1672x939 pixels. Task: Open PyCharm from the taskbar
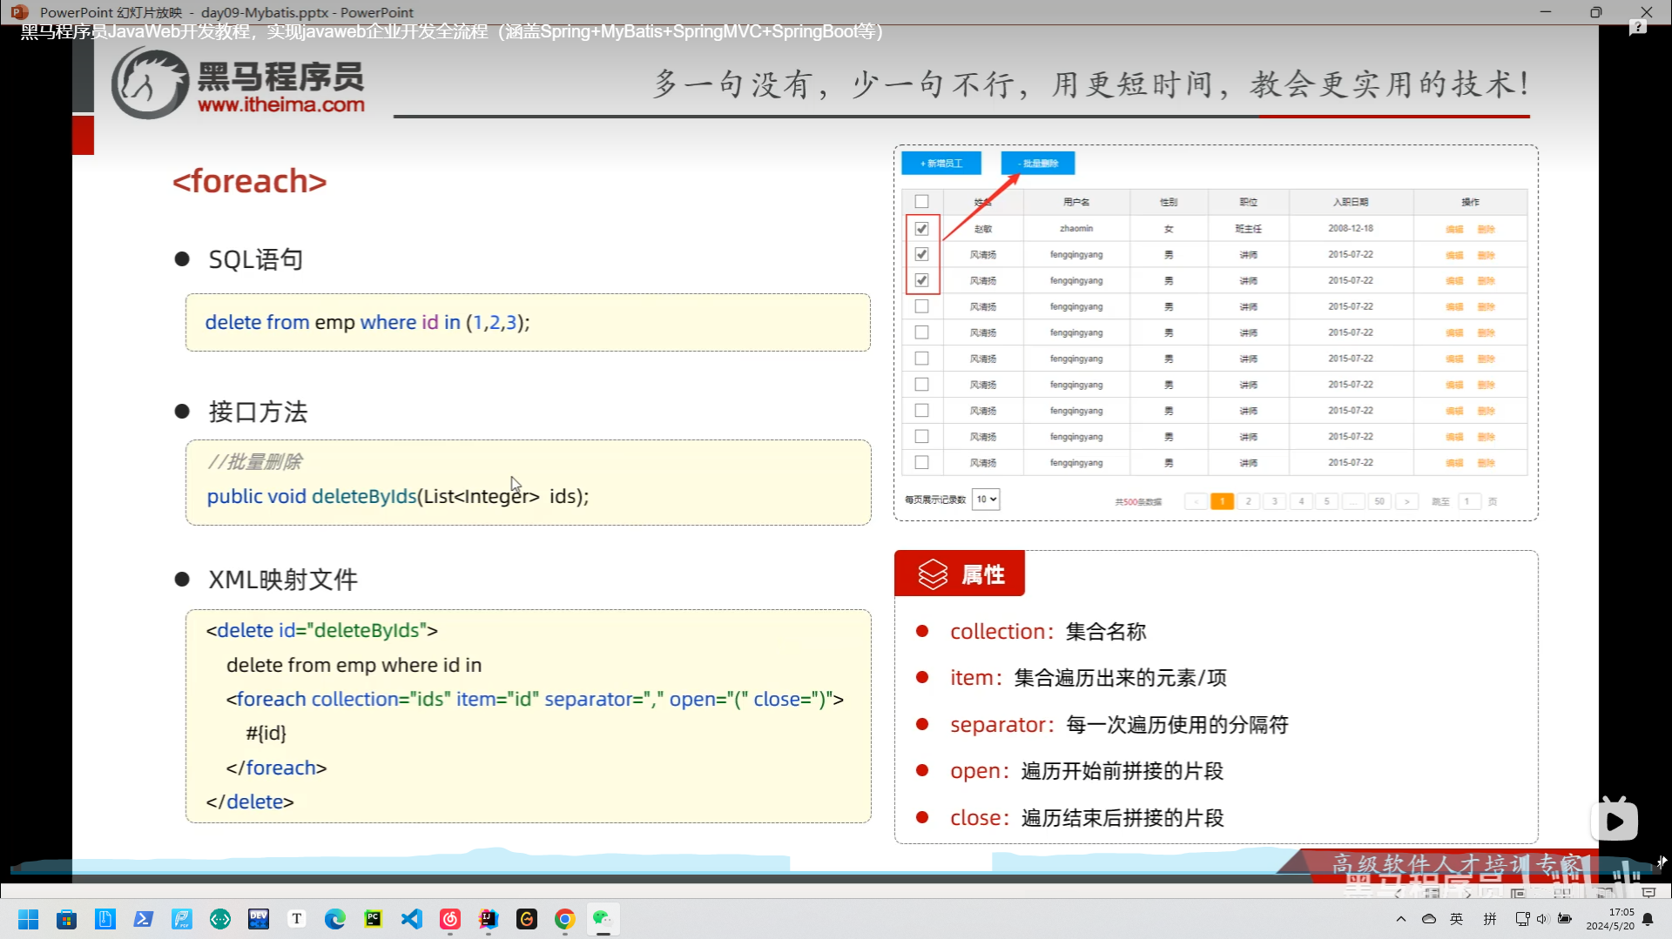(374, 919)
